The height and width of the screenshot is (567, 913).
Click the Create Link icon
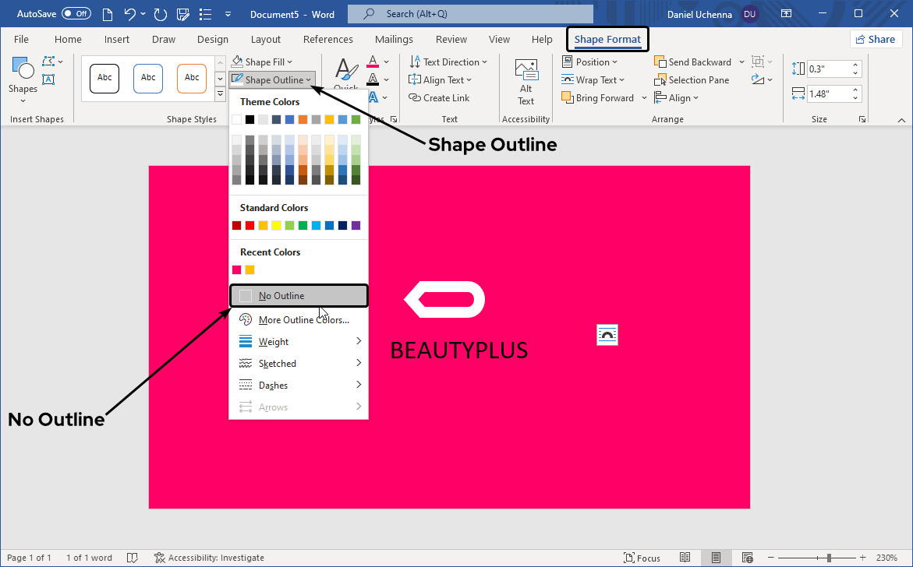[x=415, y=98]
